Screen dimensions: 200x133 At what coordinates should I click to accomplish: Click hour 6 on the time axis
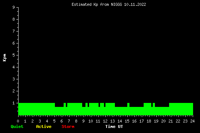61,121
